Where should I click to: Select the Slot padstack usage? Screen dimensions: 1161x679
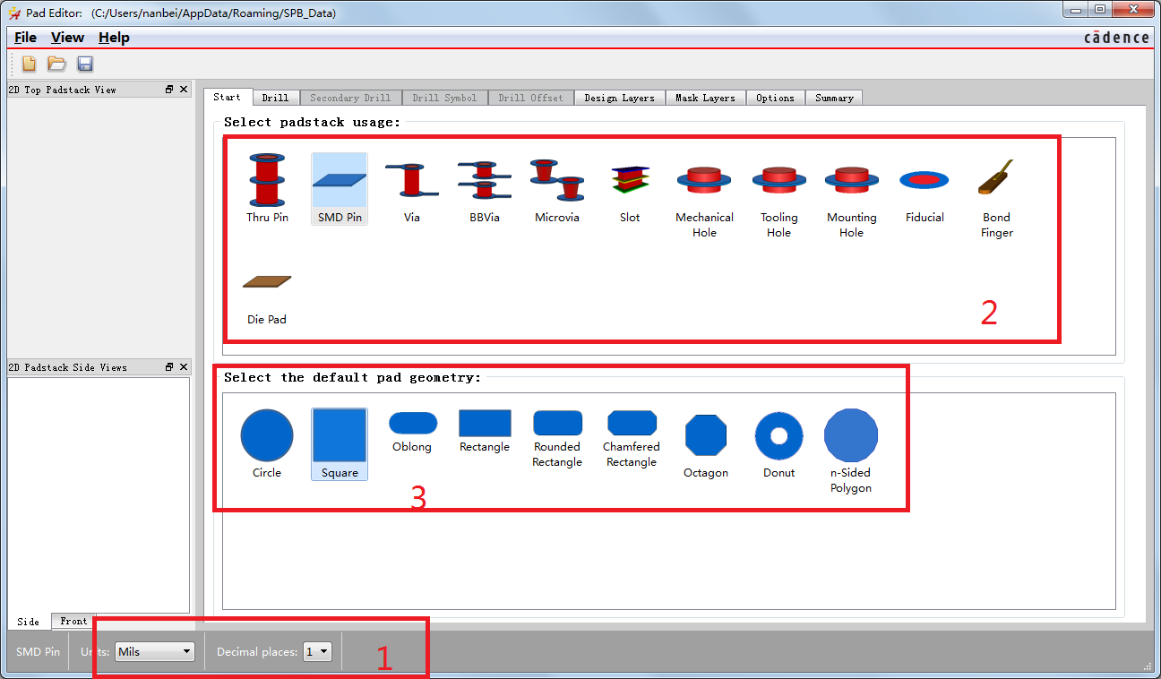pyautogui.click(x=630, y=187)
